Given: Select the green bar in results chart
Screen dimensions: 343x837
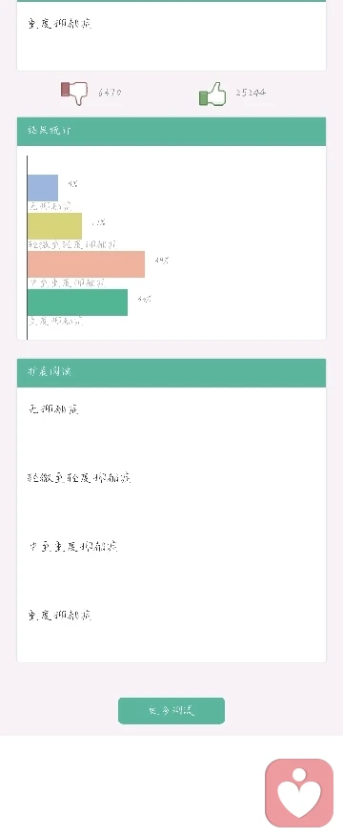Looking at the screenshot, I should point(78,303).
